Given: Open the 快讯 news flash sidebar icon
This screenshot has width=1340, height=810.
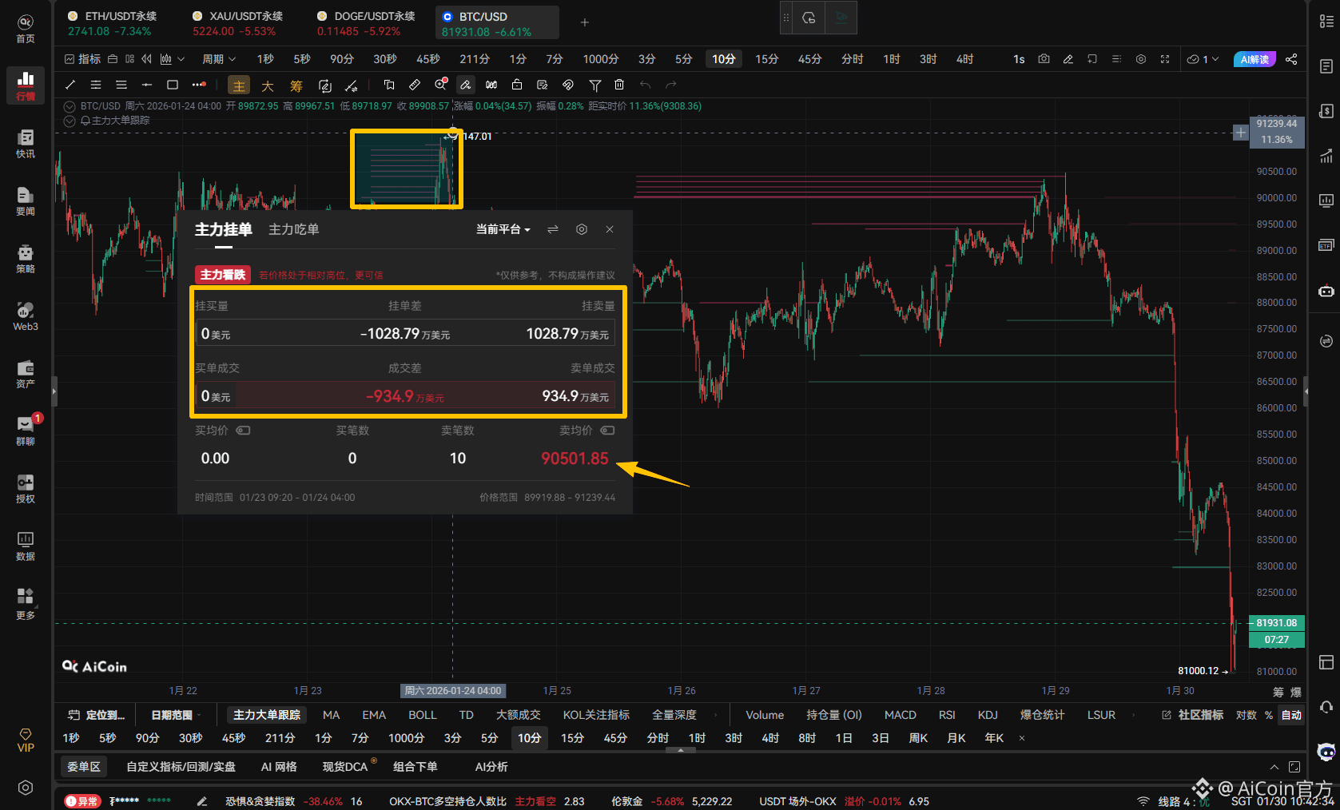Looking at the screenshot, I should point(26,144).
